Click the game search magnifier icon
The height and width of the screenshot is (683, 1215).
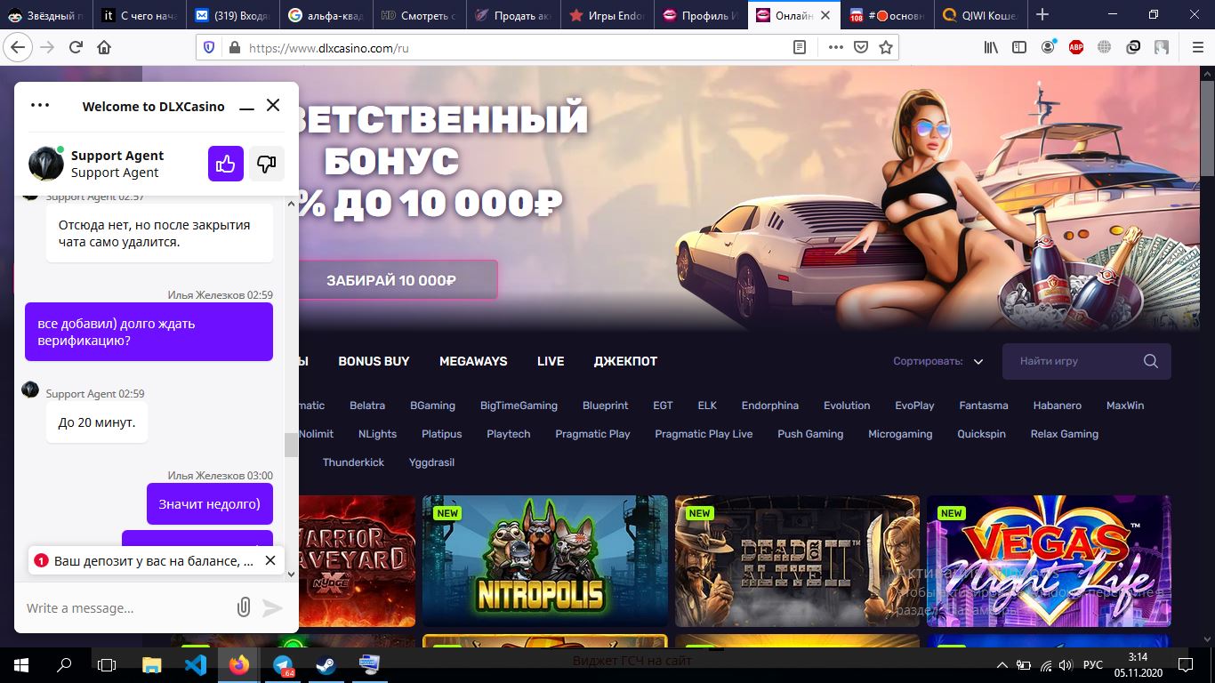point(1151,361)
